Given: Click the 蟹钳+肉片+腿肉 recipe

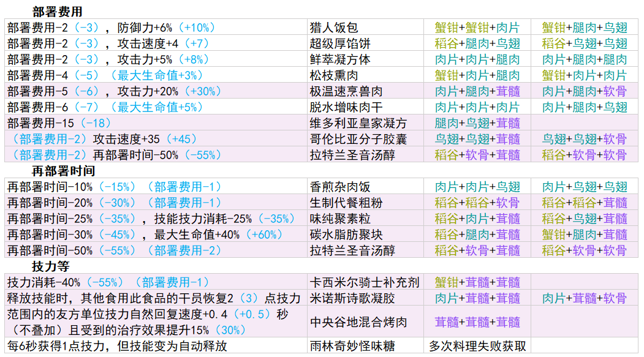Looking at the screenshot, I should click(477, 75).
